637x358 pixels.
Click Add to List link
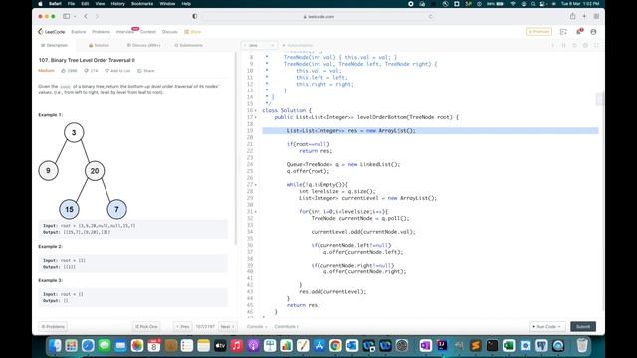click(117, 71)
